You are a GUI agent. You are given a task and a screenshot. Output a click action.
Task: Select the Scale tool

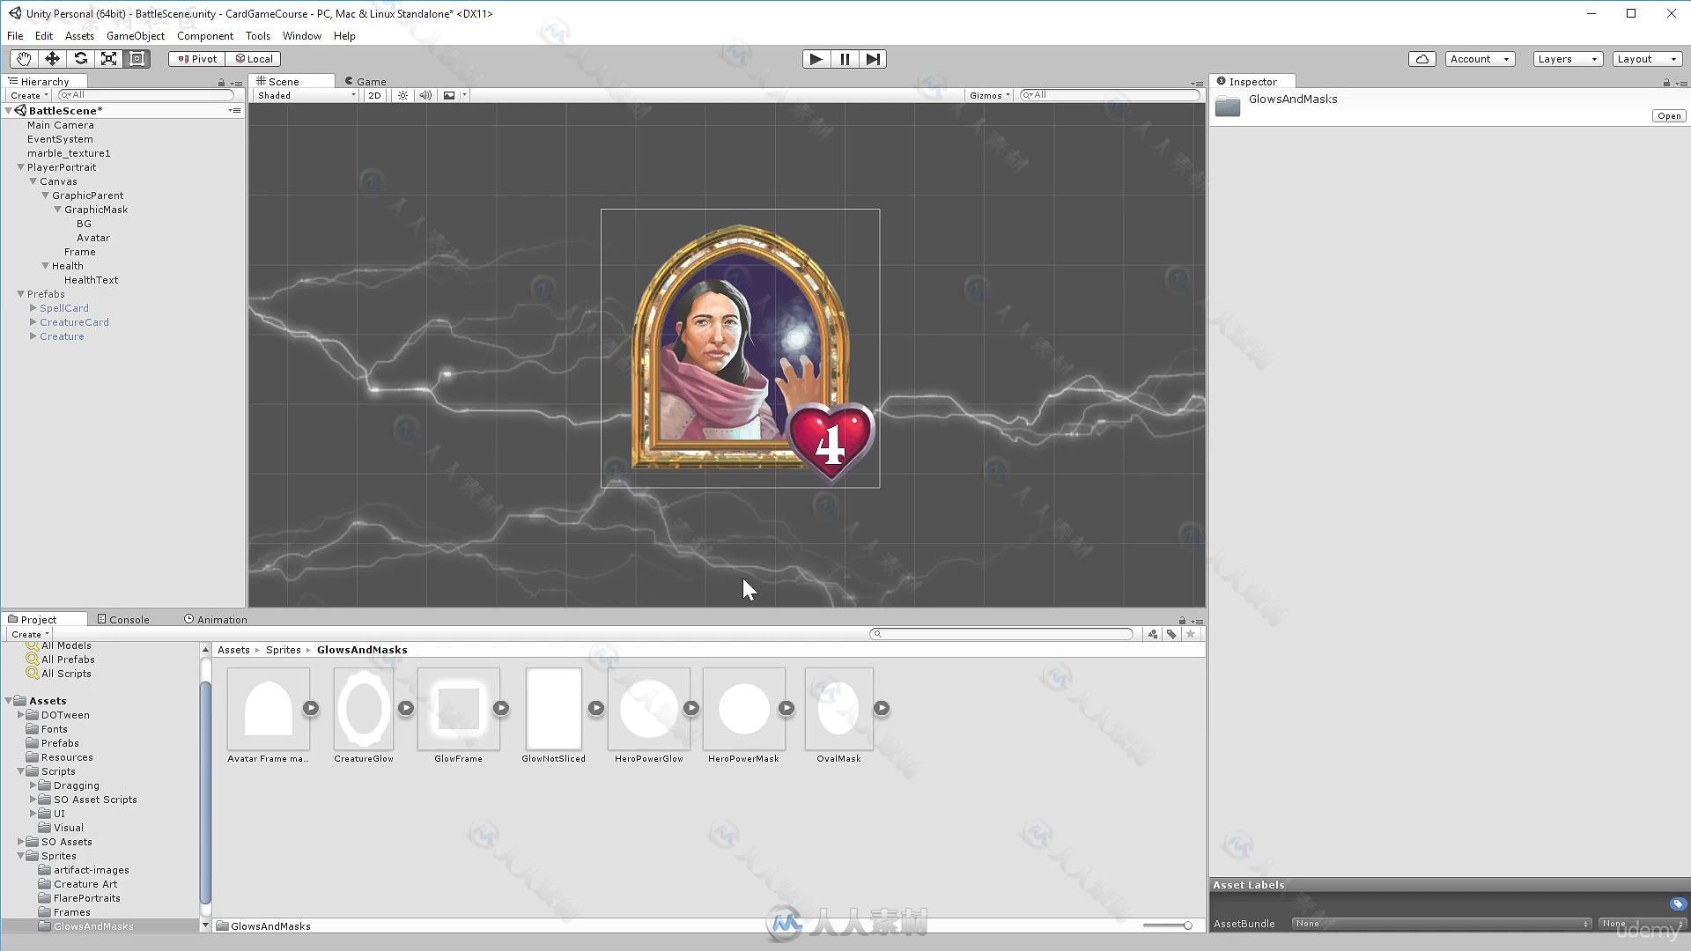(x=108, y=59)
